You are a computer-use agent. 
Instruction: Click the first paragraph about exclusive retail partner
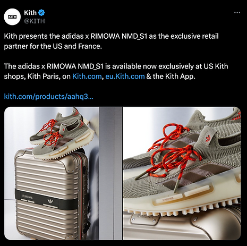click(x=111, y=41)
